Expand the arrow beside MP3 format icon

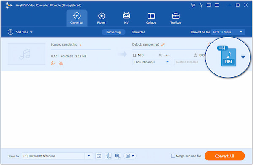[x=243, y=57]
